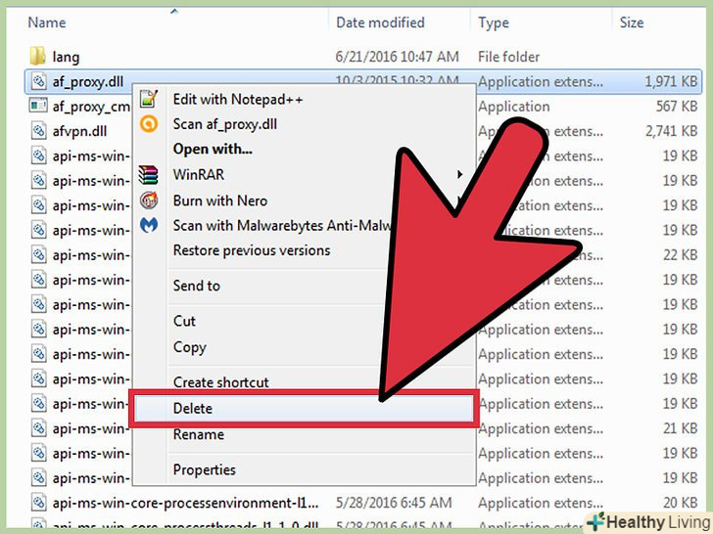713x534 pixels.
Task: Select Scan af_proxy.dll menu entry
Action: click(x=225, y=124)
